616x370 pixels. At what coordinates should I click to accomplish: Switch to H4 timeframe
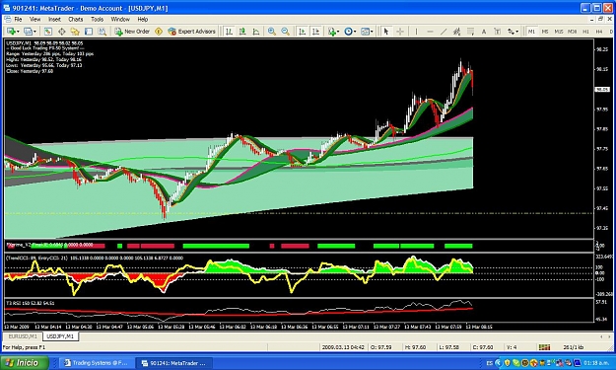[599, 32]
